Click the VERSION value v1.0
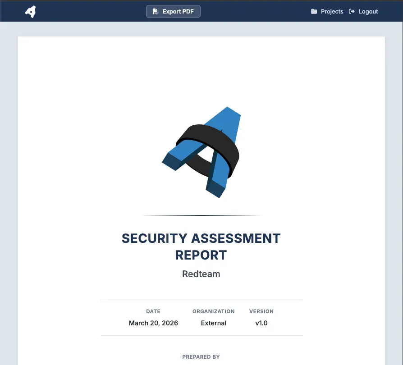Viewport: 403px width, 365px height. [x=261, y=323]
